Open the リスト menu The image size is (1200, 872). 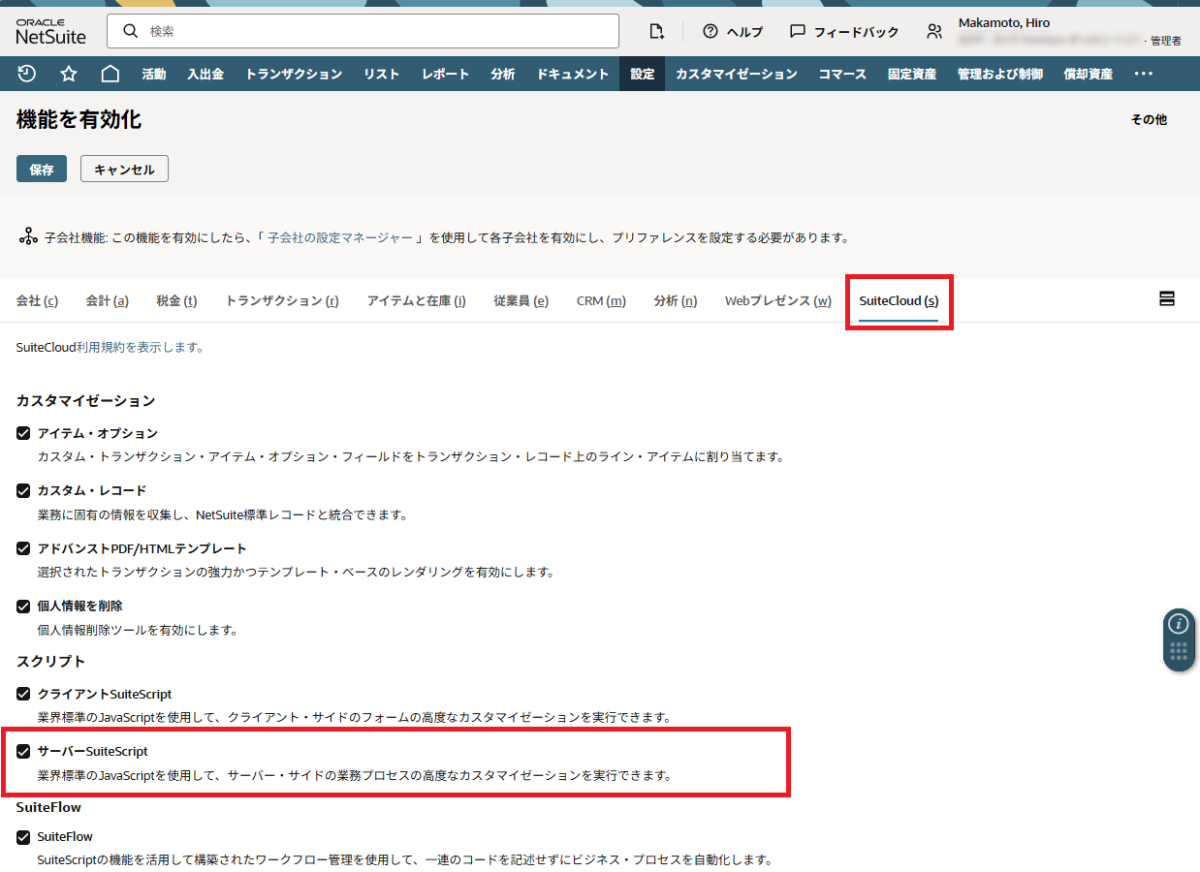click(x=382, y=74)
